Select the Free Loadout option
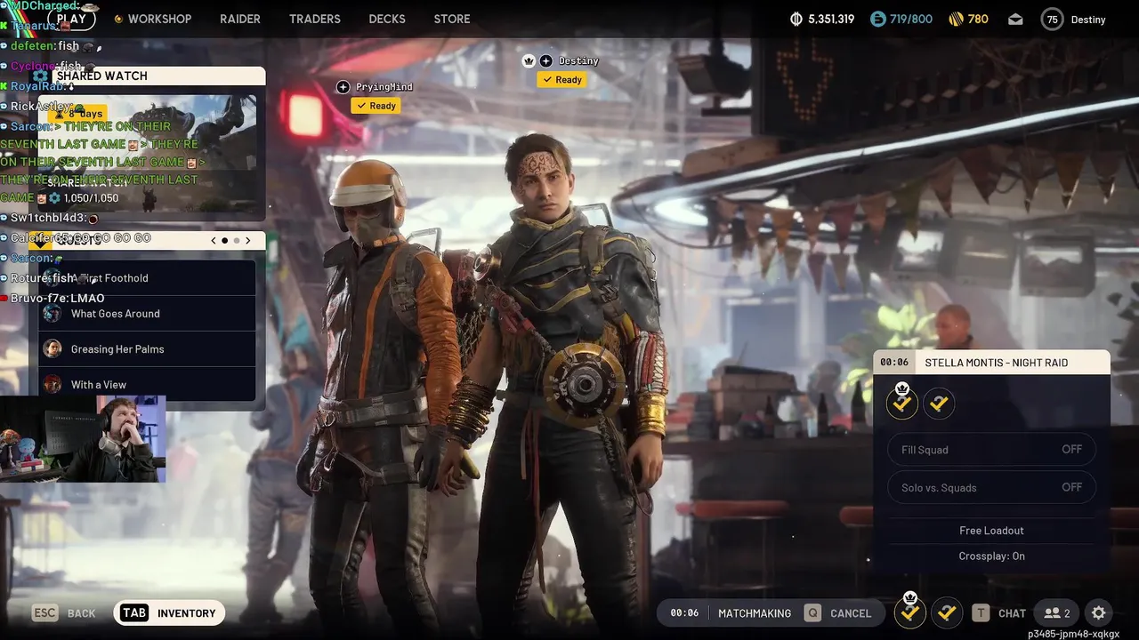Image resolution: width=1139 pixels, height=640 pixels. tap(991, 531)
